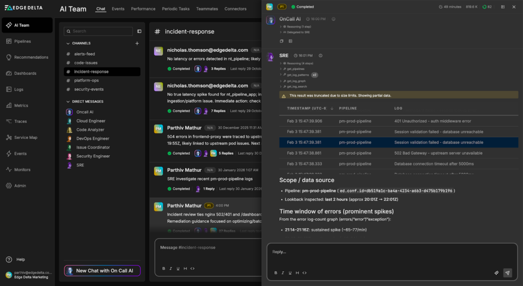
Task: Toggle bold in the reply editor
Action: coord(276,273)
